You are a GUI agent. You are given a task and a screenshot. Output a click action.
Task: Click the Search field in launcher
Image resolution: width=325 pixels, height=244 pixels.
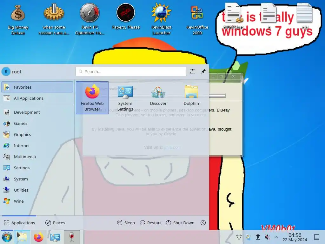point(131,71)
